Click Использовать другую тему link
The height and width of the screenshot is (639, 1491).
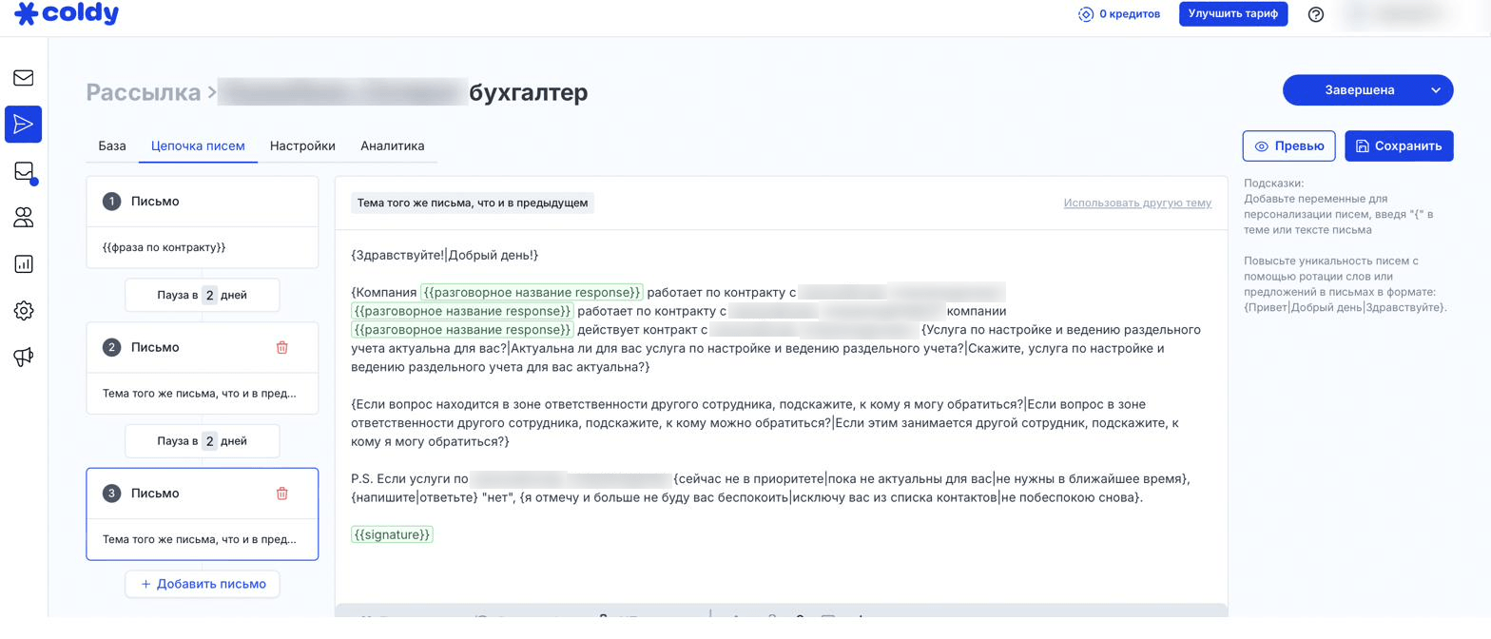coord(1137,203)
